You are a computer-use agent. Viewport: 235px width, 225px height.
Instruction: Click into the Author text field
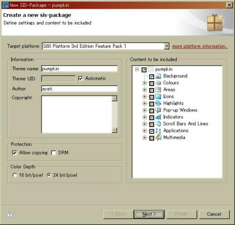[x=79, y=89]
